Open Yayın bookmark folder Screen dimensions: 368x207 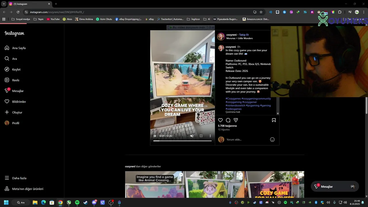click(39, 19)
